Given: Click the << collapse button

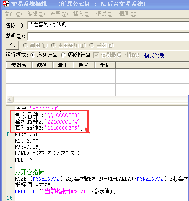Looking at the screenshot, I should click(x=12, y=45).
